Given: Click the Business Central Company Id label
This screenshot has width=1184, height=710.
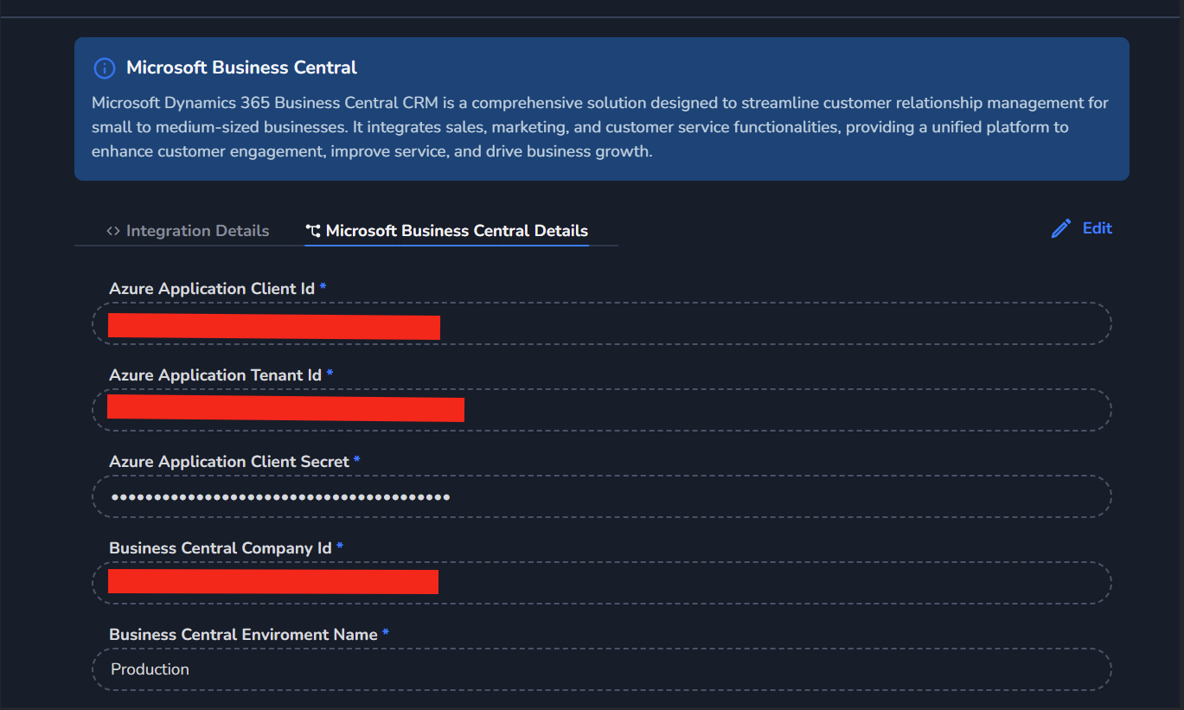Looking at the screenshot, I should (x=221, y=548).
